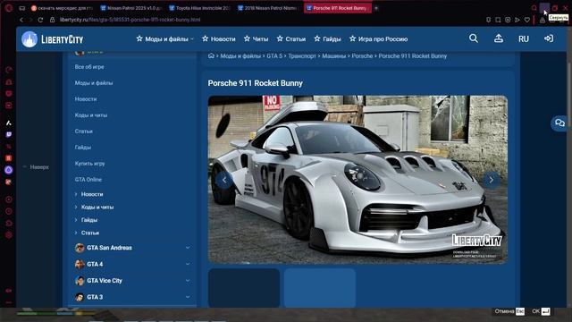This screenshot has width=572, height=322.
Task: Click the purple circular sidebar icon
Action: pos(9,170)
